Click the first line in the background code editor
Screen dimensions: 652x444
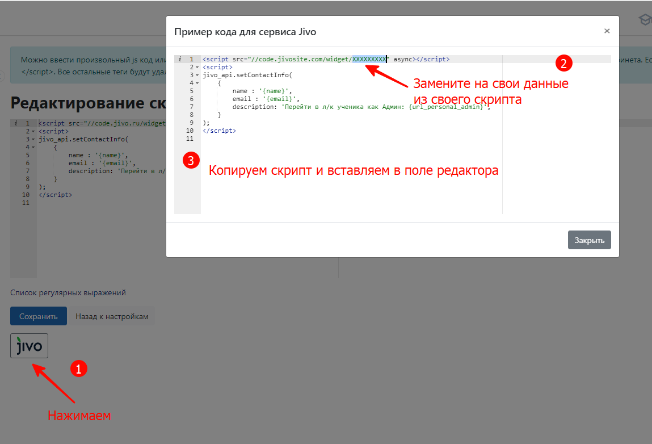(102, 123)
